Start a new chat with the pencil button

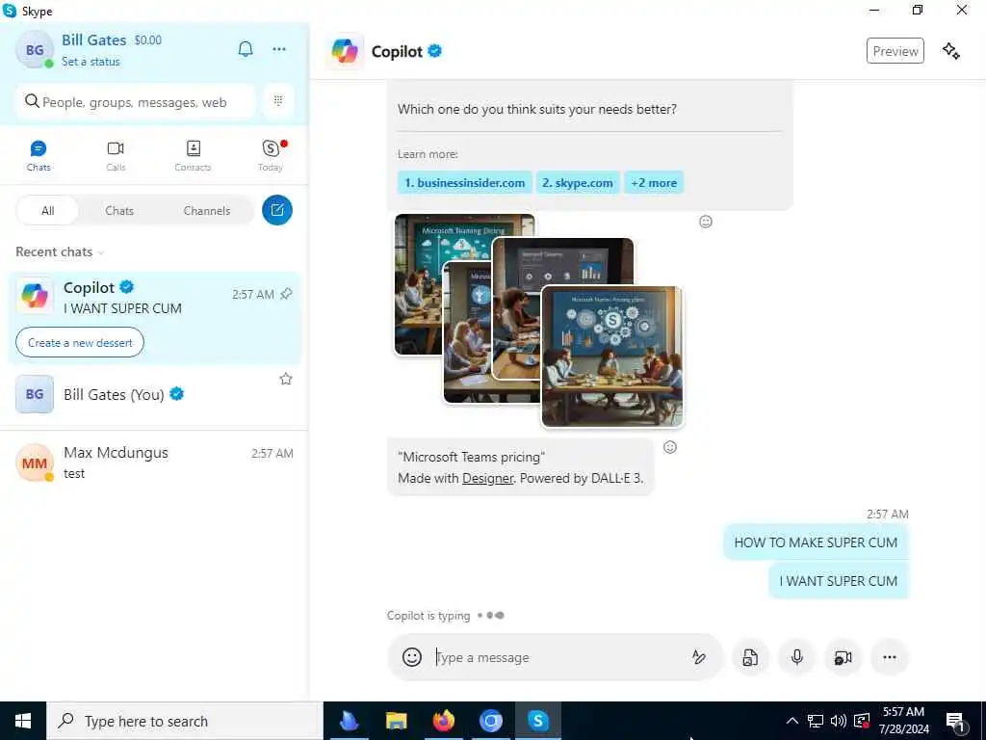point(277,210)
